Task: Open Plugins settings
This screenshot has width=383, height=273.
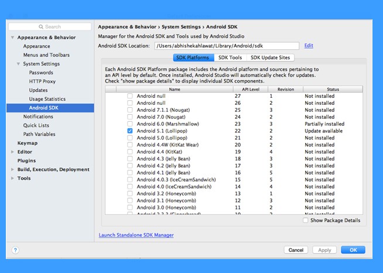Action: (26, 161)
